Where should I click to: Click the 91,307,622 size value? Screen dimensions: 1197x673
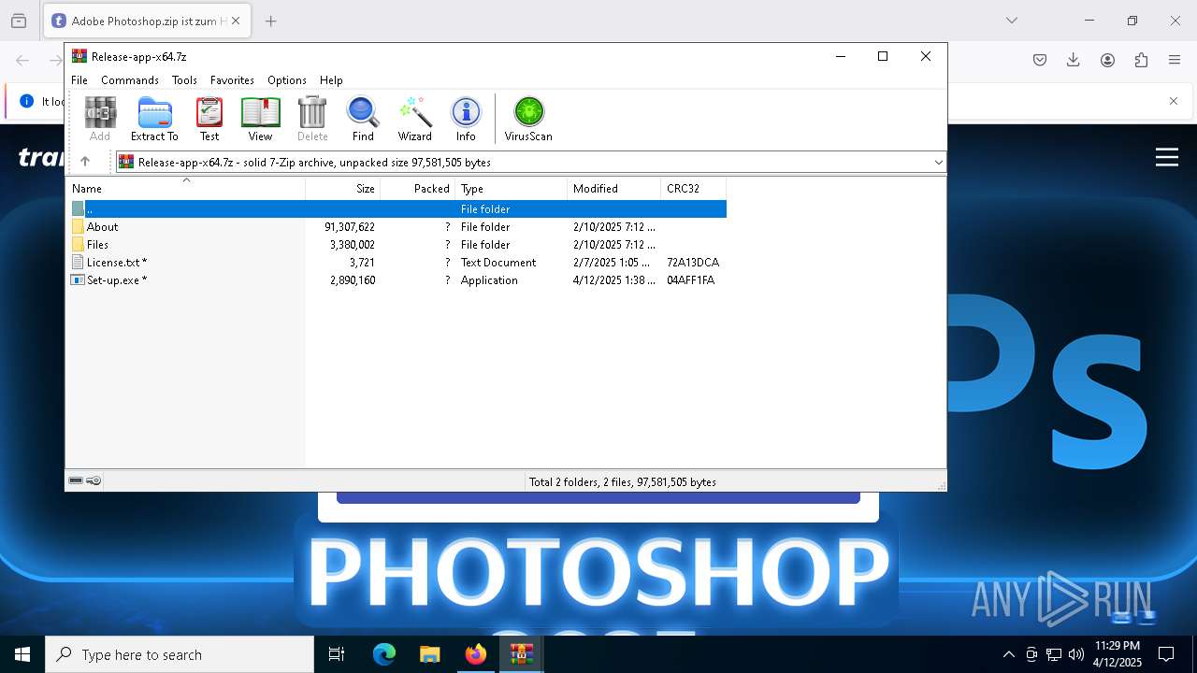350,227
